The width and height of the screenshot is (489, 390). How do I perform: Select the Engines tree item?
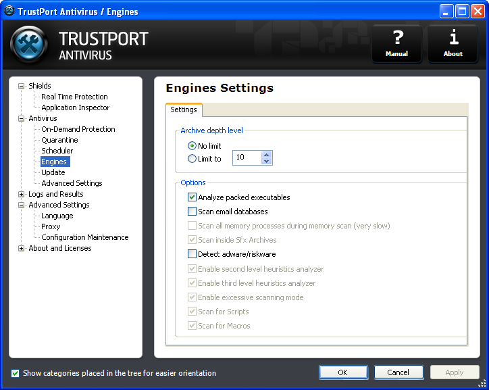tap(54, 162)
